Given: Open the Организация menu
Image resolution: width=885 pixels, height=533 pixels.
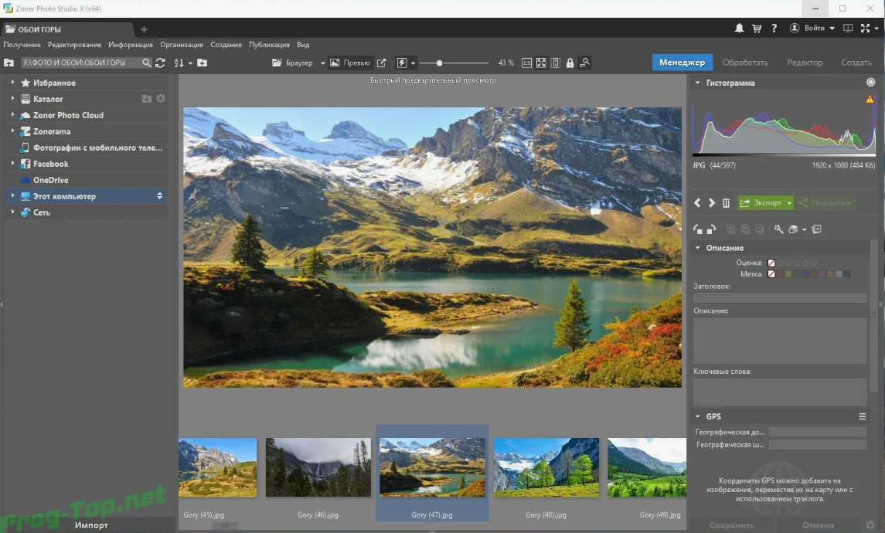Looking at the screenshot, I should click(x=182, y=45).
